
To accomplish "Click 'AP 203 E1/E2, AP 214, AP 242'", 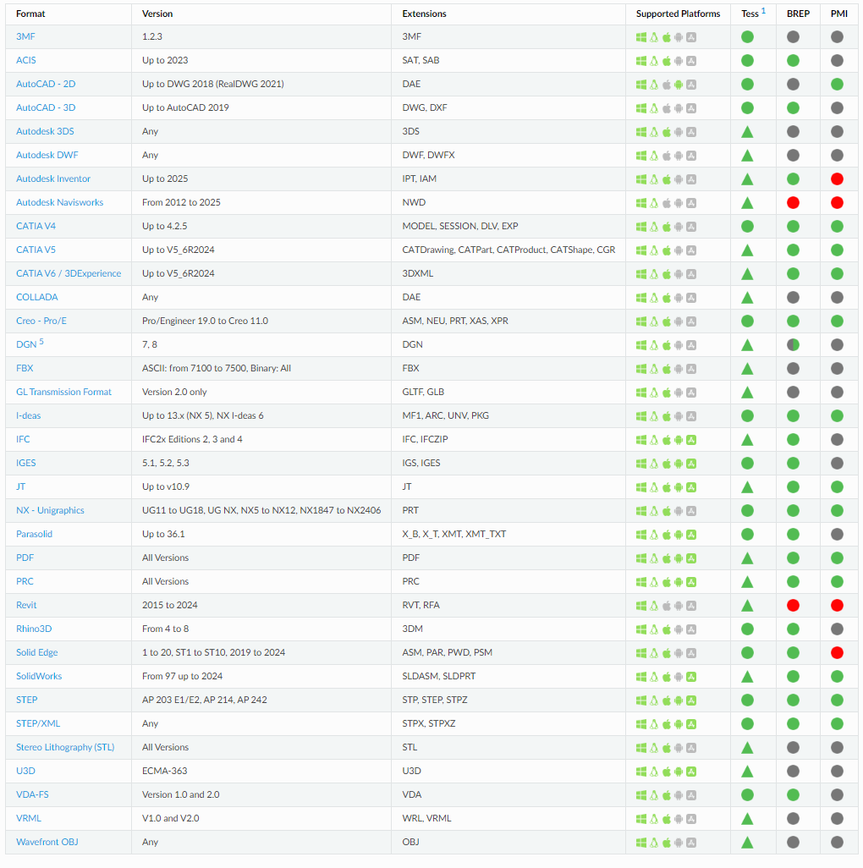I will pos(204,700).
